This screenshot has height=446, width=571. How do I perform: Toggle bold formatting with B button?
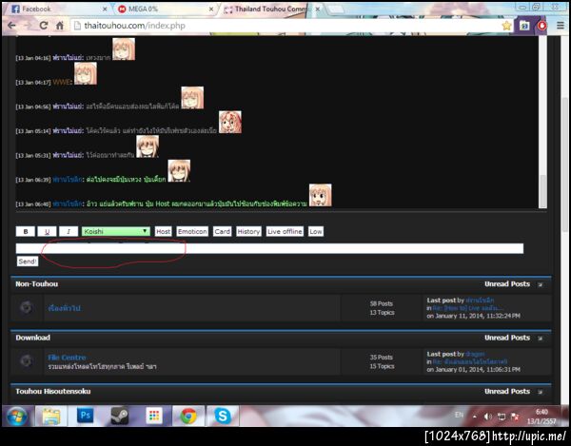coord(26,231)
